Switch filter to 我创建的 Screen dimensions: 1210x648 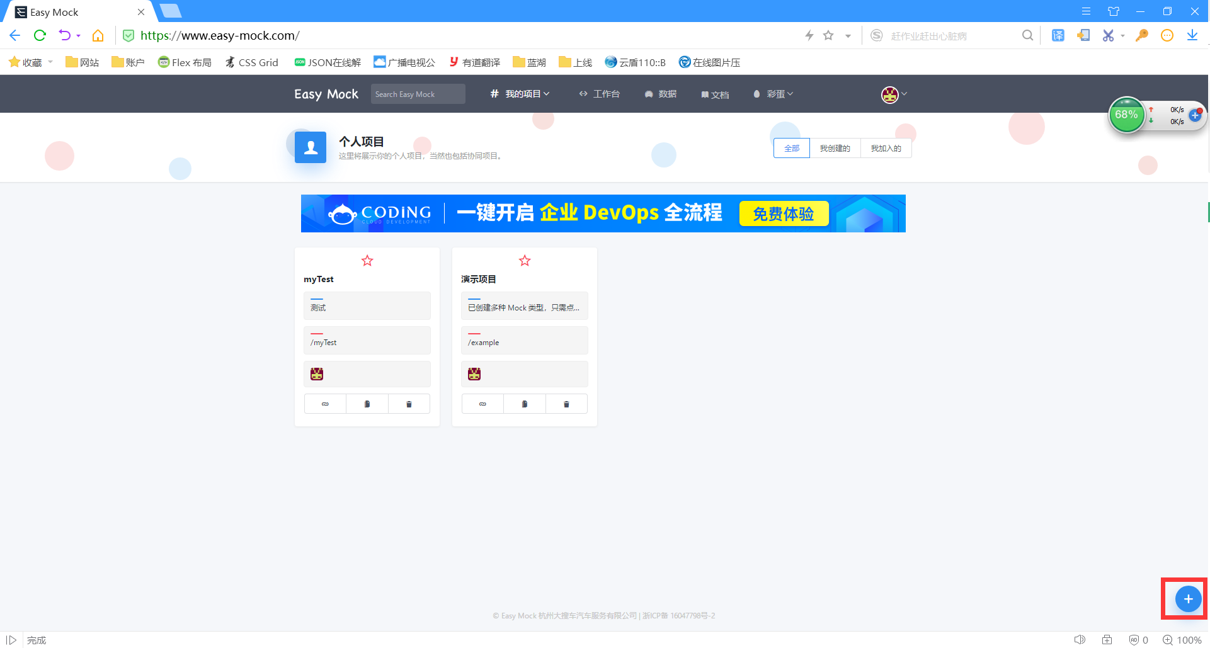[835, 148]
